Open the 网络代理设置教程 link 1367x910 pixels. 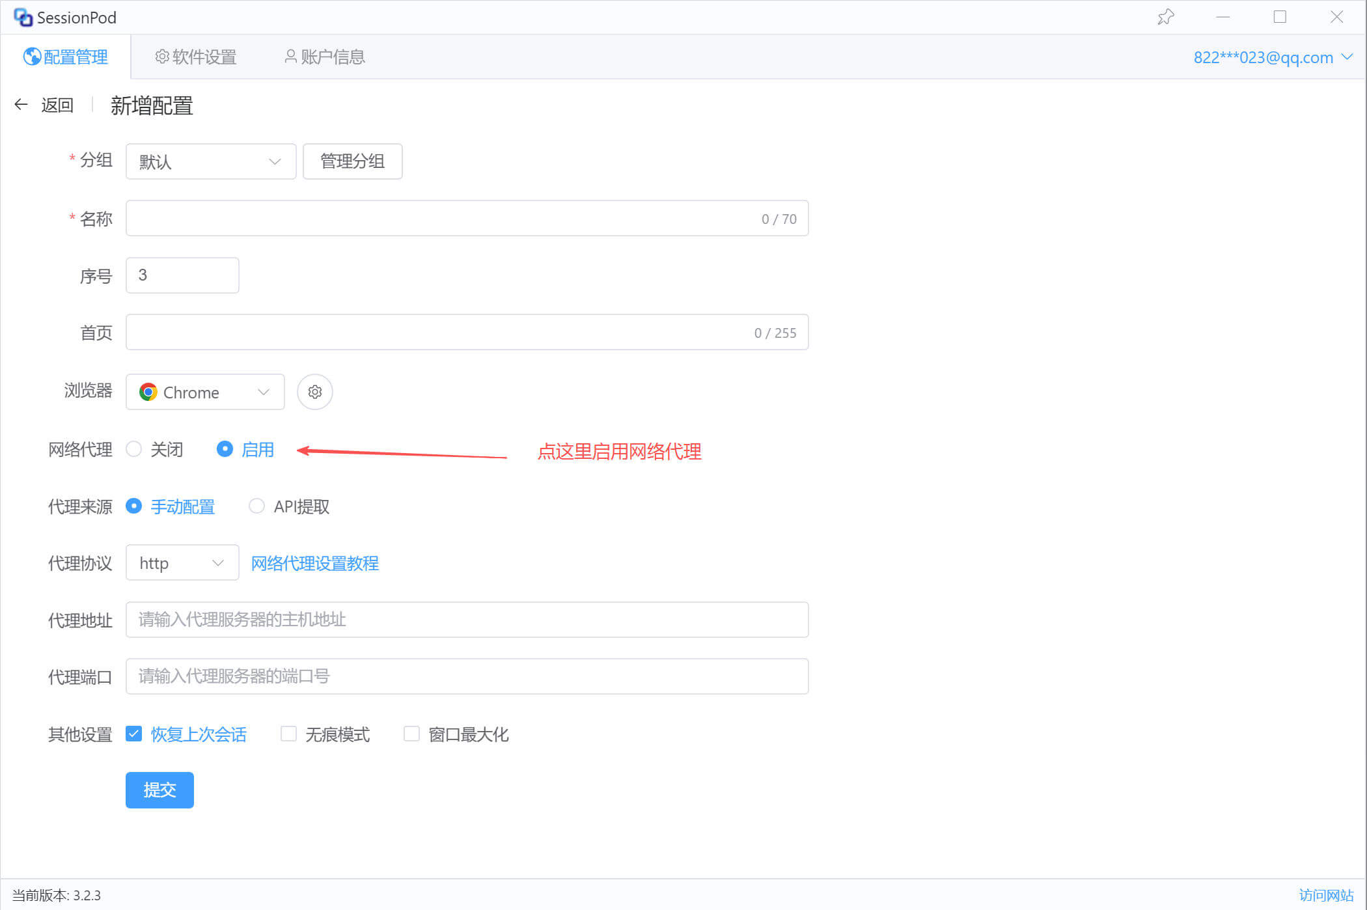tap(315, 563)
